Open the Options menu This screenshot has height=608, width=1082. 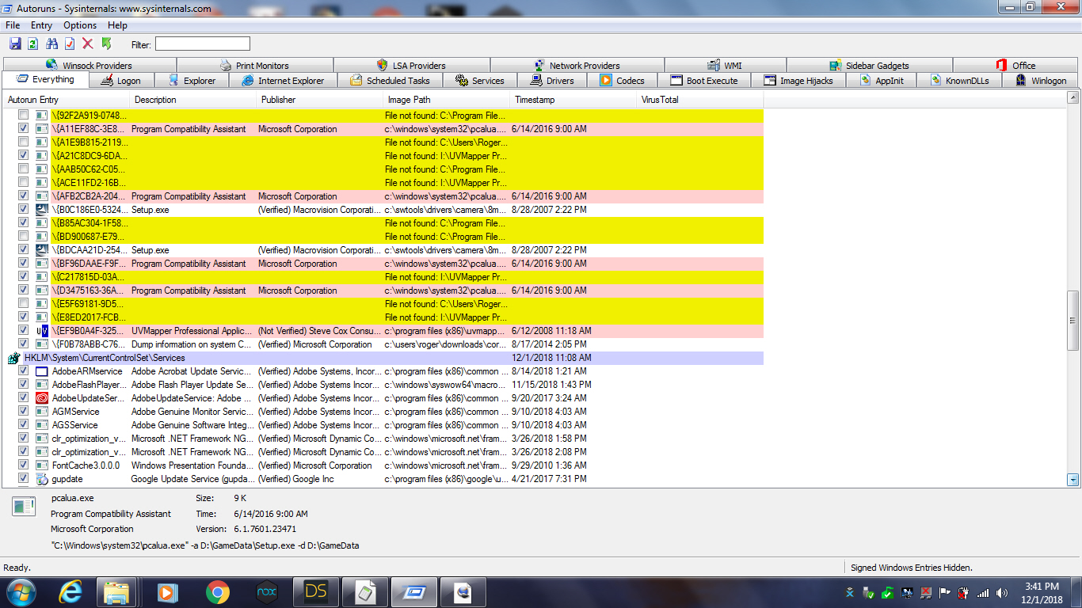tap(80, 25)
